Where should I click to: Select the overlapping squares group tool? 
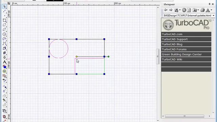tap(4, 76)
